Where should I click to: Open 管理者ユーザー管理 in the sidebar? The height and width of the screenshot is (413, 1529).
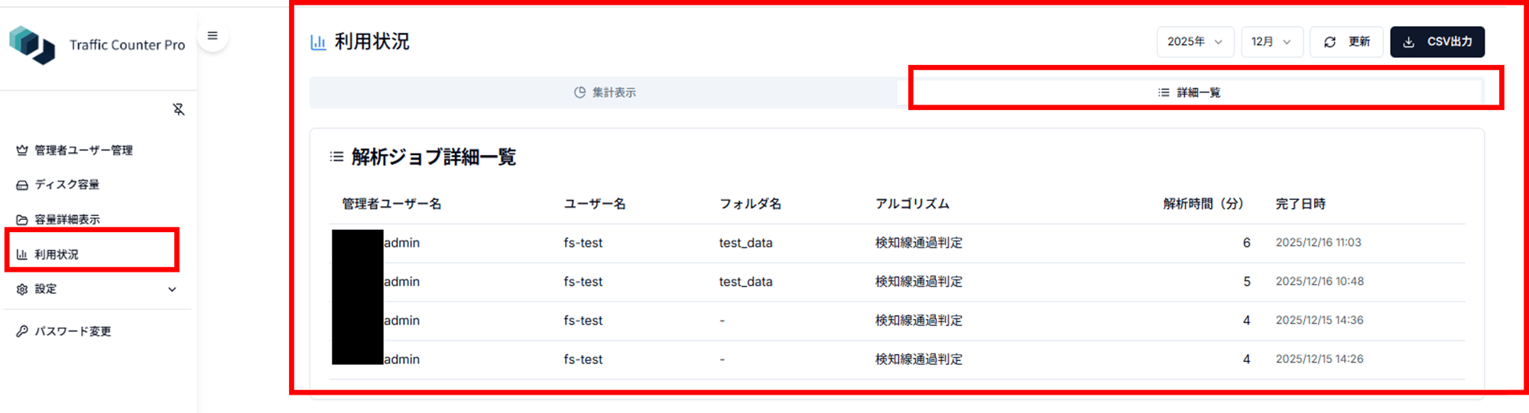pyautogui.click(x=83, y=150)
